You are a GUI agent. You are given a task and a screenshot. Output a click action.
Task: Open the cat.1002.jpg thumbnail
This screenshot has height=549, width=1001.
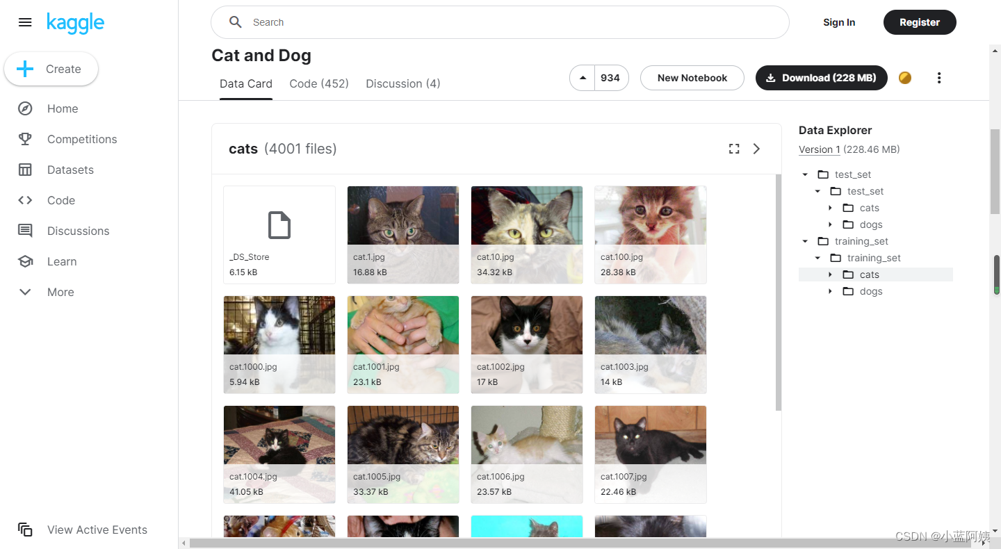click(527, 345)
